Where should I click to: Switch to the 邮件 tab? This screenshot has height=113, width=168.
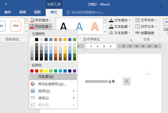[8, 12]
